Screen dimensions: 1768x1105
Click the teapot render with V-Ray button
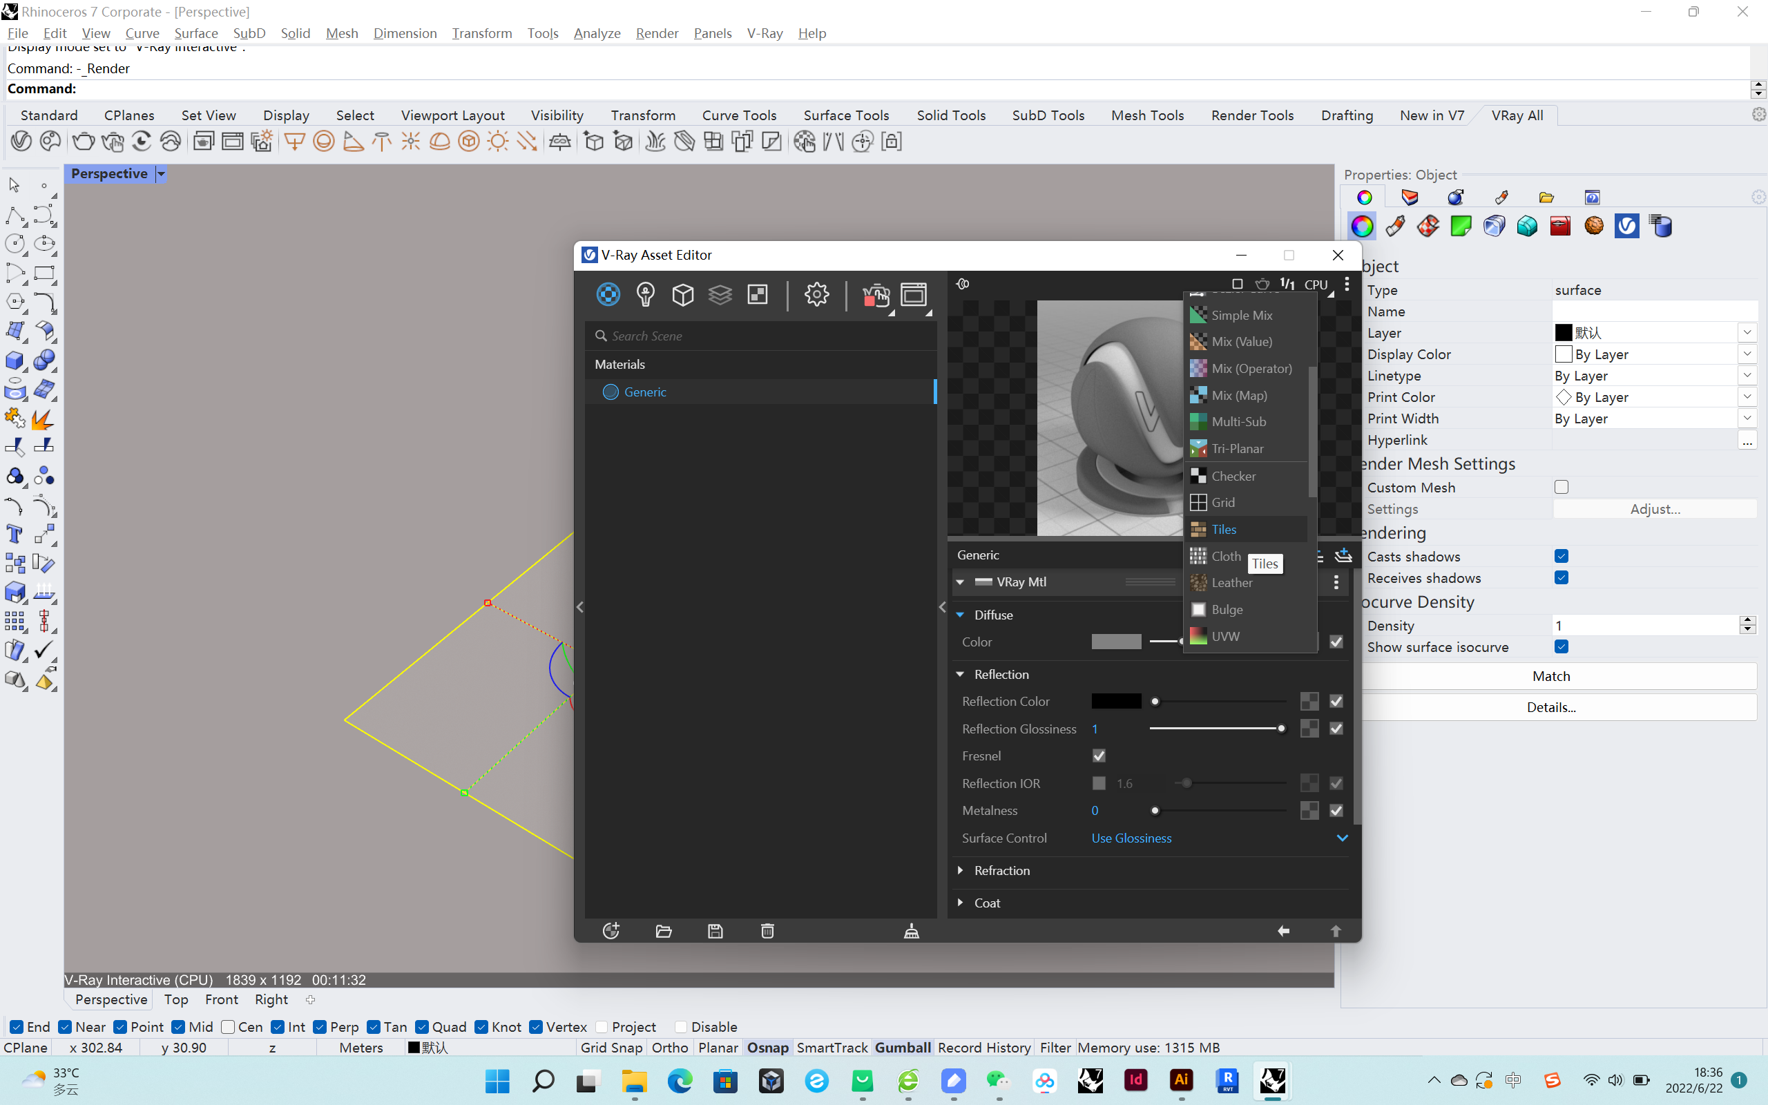875,296
